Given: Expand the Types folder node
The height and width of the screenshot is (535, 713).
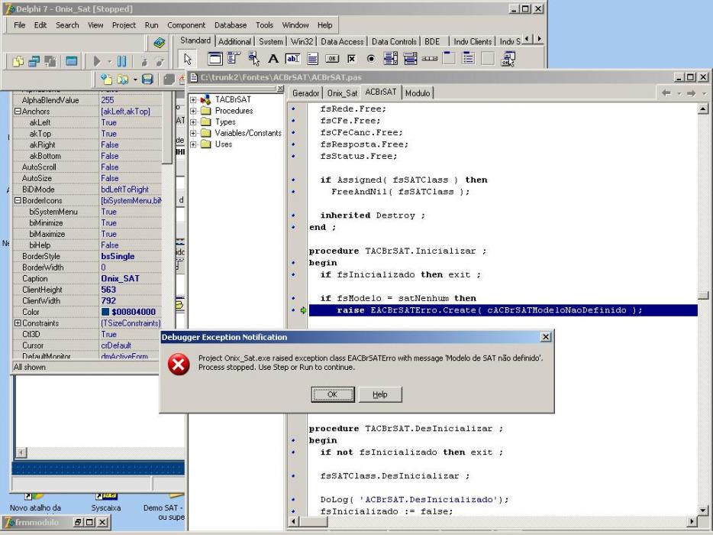Looking at the screenshot, I should pos(194,122).
